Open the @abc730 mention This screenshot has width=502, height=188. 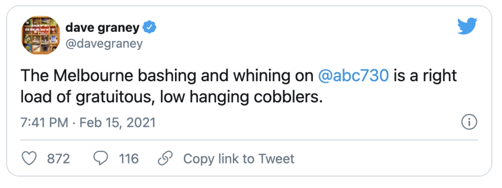(354, 77)
